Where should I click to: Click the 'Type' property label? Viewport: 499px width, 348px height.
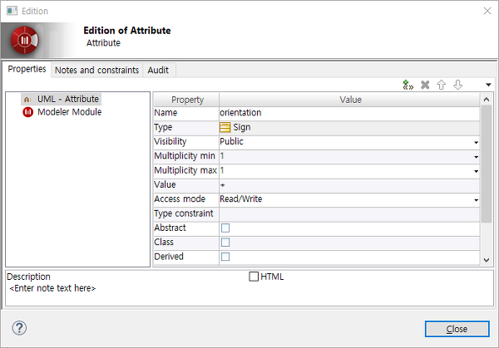click(x=163, y=127)
